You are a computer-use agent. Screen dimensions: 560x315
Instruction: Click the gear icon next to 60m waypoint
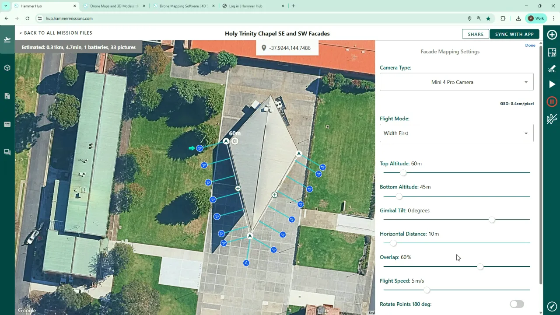[235, 141]
